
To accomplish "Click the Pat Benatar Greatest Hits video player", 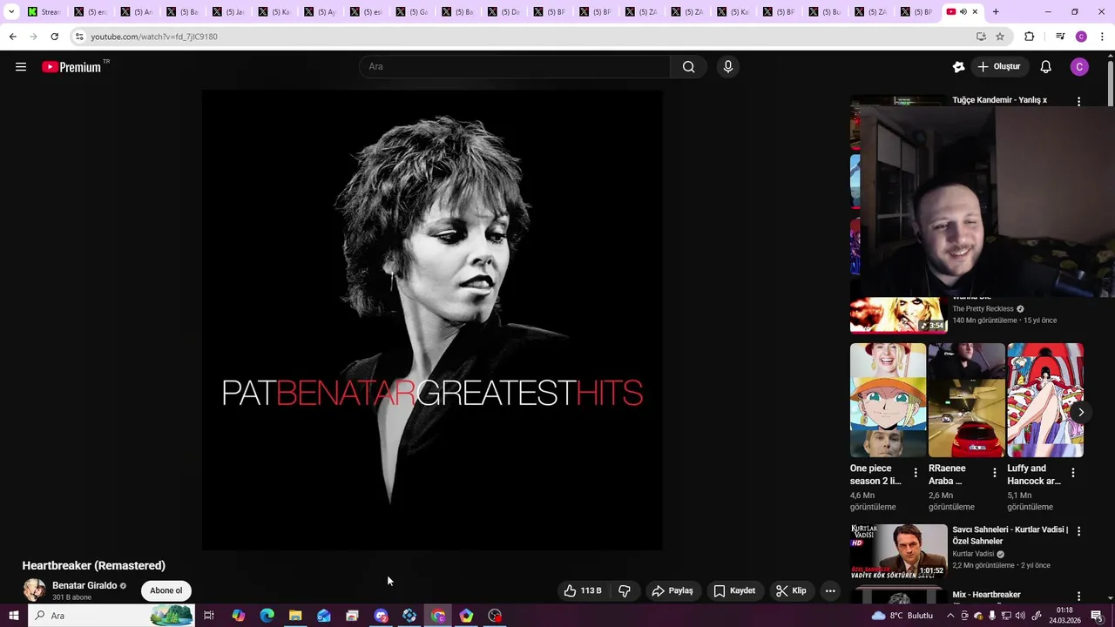I will 432,320.
